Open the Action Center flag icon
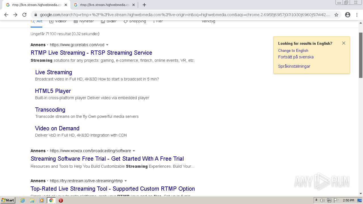363x204 pixels. [336, 200]
